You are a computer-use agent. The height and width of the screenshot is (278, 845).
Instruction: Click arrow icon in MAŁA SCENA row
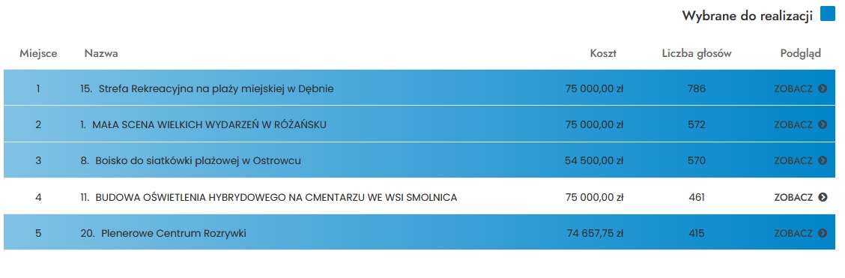click(x=823, y=124)
